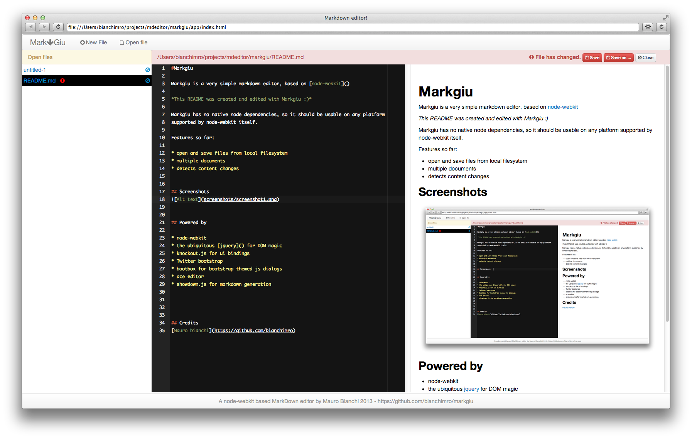Click the red unsaved-changes indicator on README.md

[62, 81]
